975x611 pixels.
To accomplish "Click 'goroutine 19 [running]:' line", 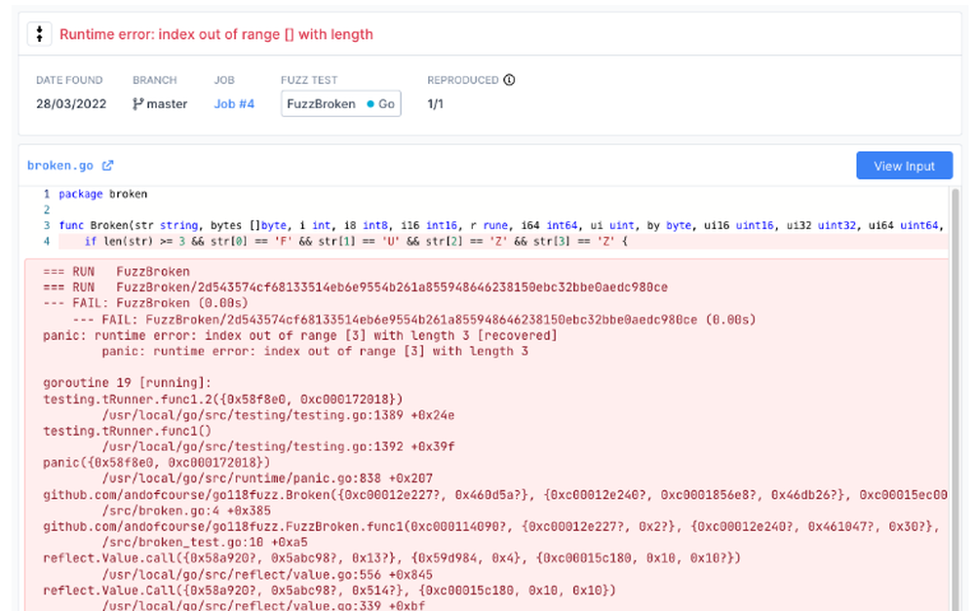I will [x=127, y=383].
